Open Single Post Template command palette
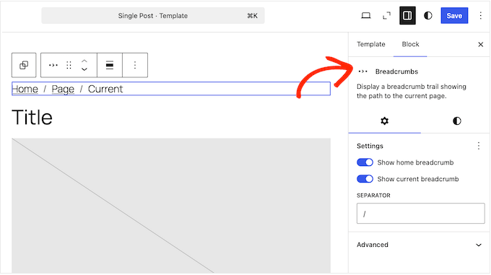The image size is (491, 275). coord(153,16)
